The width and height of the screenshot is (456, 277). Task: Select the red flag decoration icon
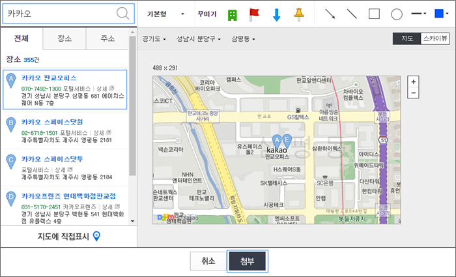(x=254, y=14)
